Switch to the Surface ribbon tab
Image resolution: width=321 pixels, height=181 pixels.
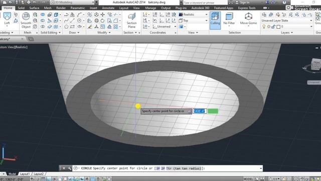tap(34, 8)
